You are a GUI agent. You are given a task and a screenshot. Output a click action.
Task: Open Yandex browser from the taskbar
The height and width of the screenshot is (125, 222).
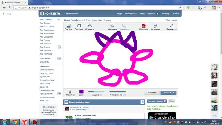point(25,122)
